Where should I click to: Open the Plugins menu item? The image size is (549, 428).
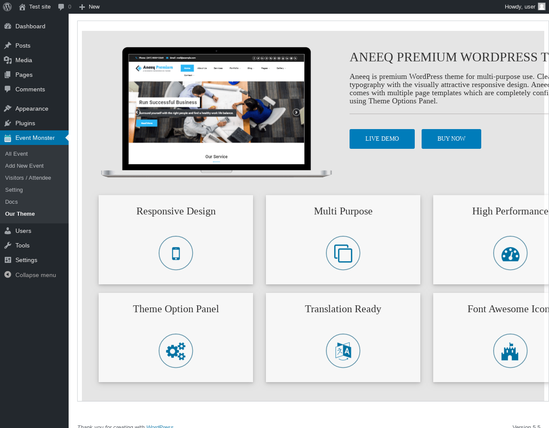25,123
